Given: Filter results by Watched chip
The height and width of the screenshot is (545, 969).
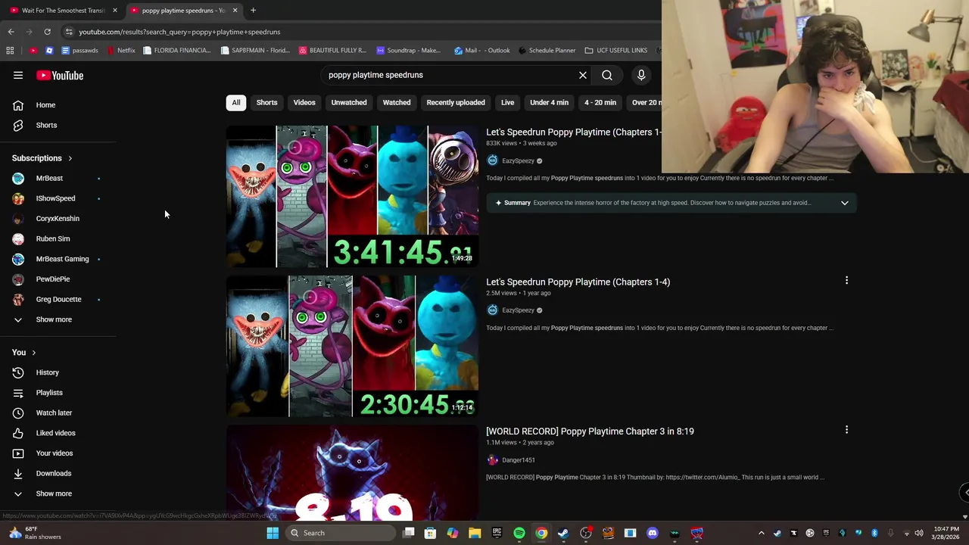Looking at the screenshot, I should pos(397,102).
